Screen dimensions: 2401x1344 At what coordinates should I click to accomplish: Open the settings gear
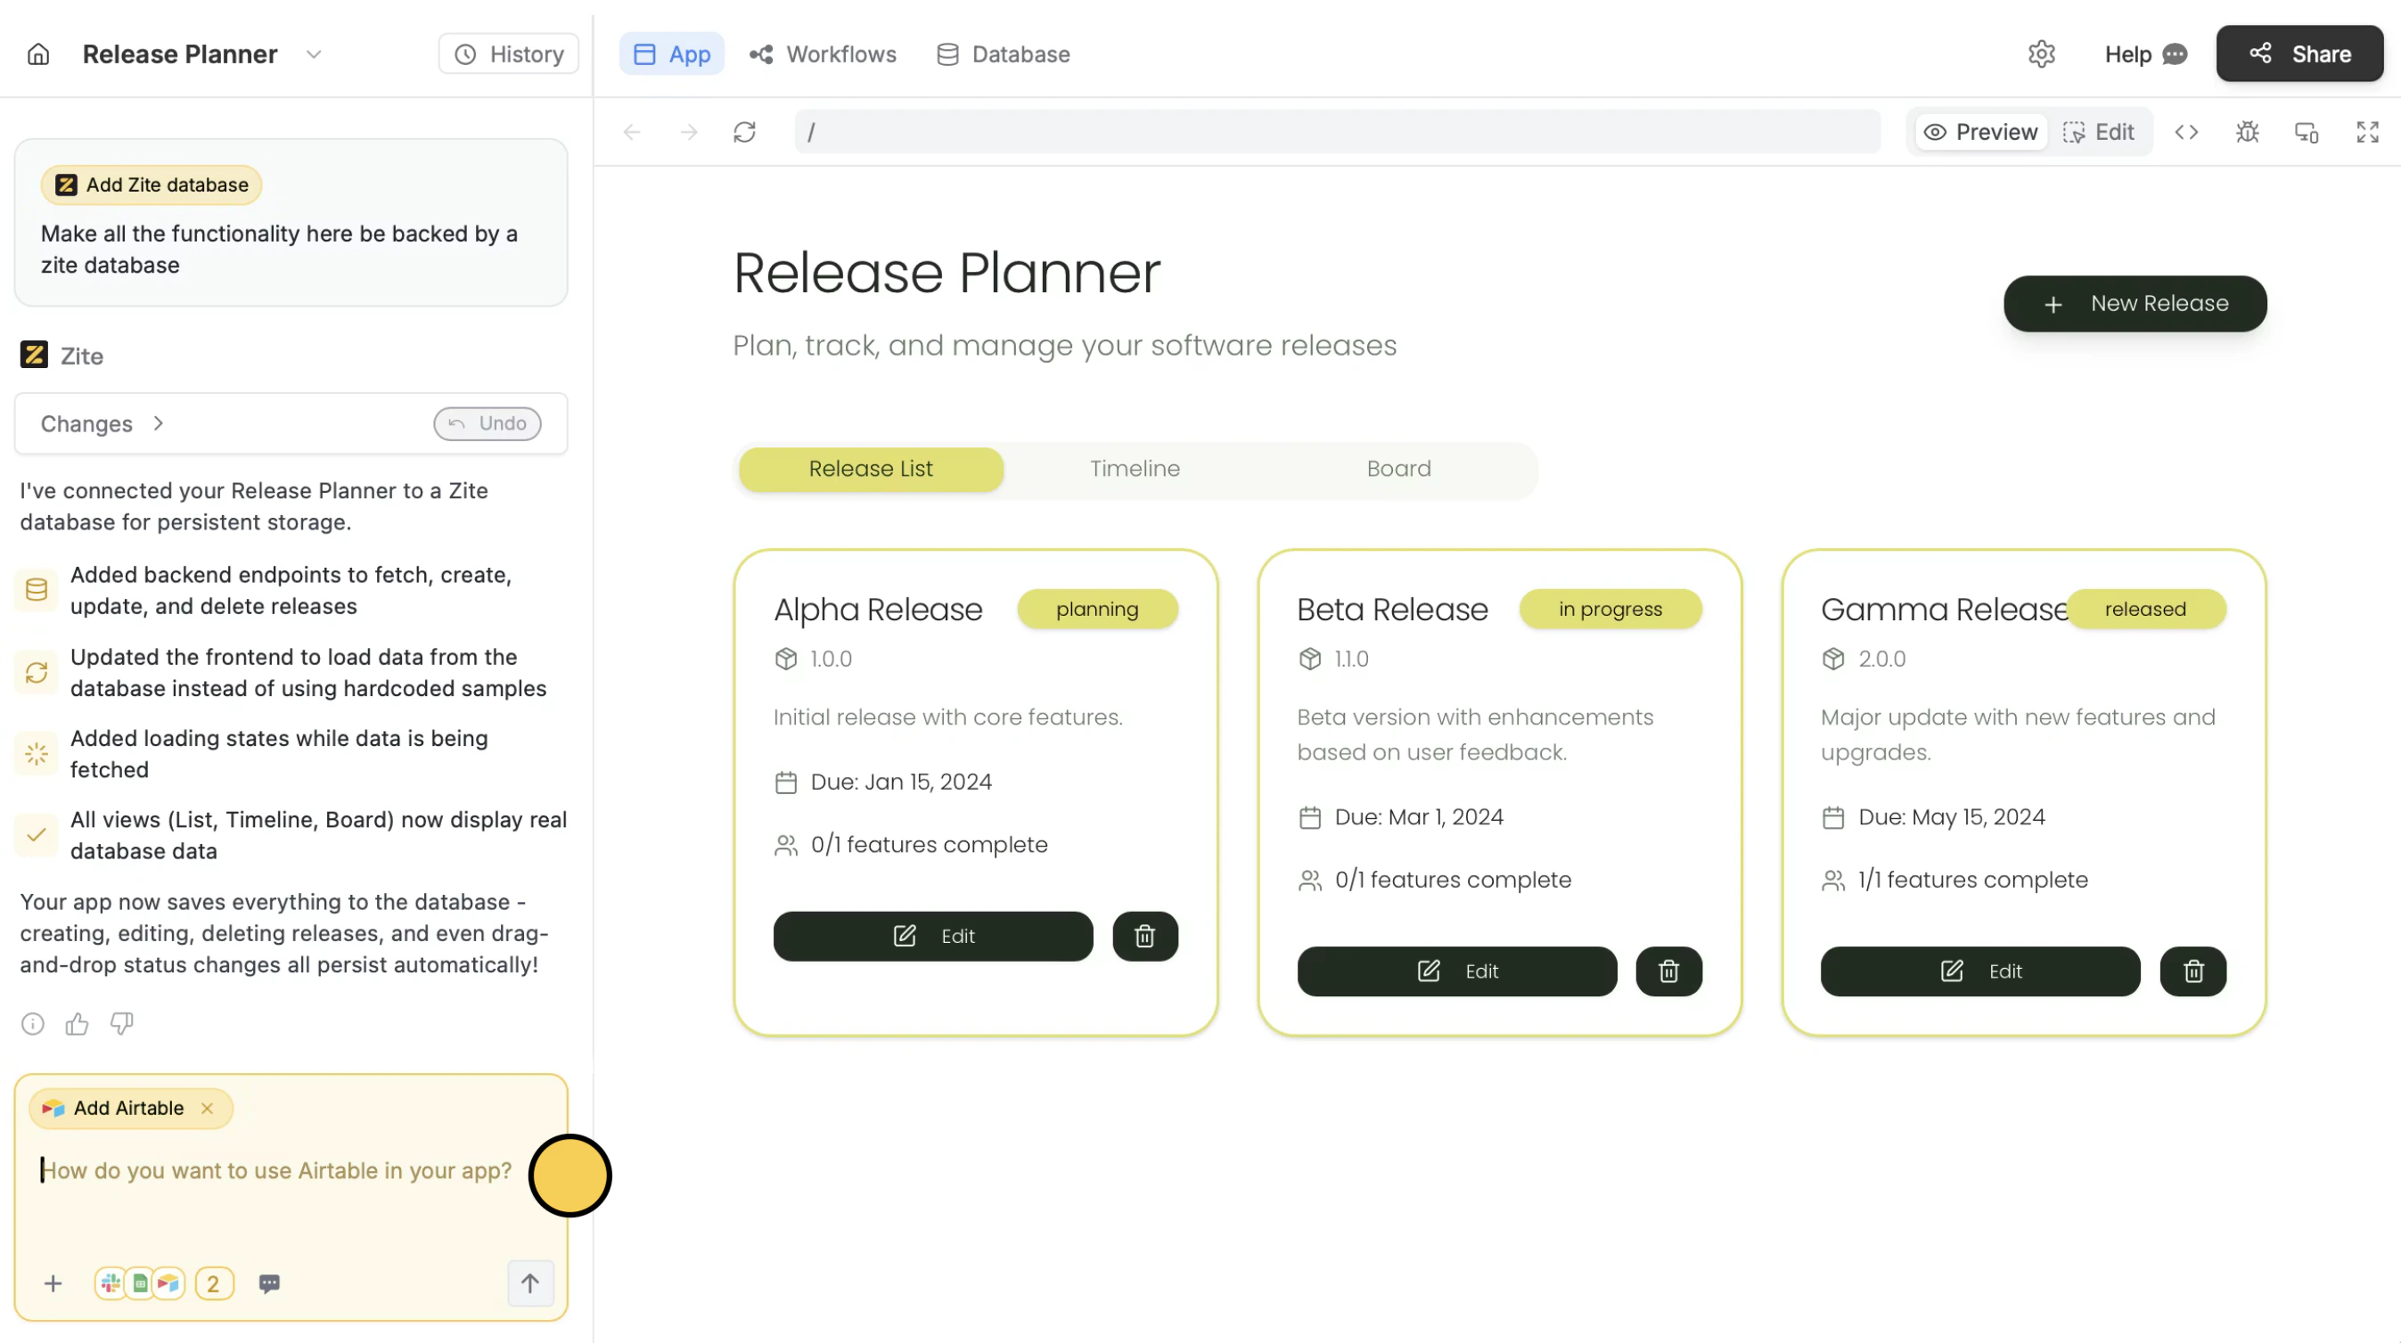coord(2040,54)
